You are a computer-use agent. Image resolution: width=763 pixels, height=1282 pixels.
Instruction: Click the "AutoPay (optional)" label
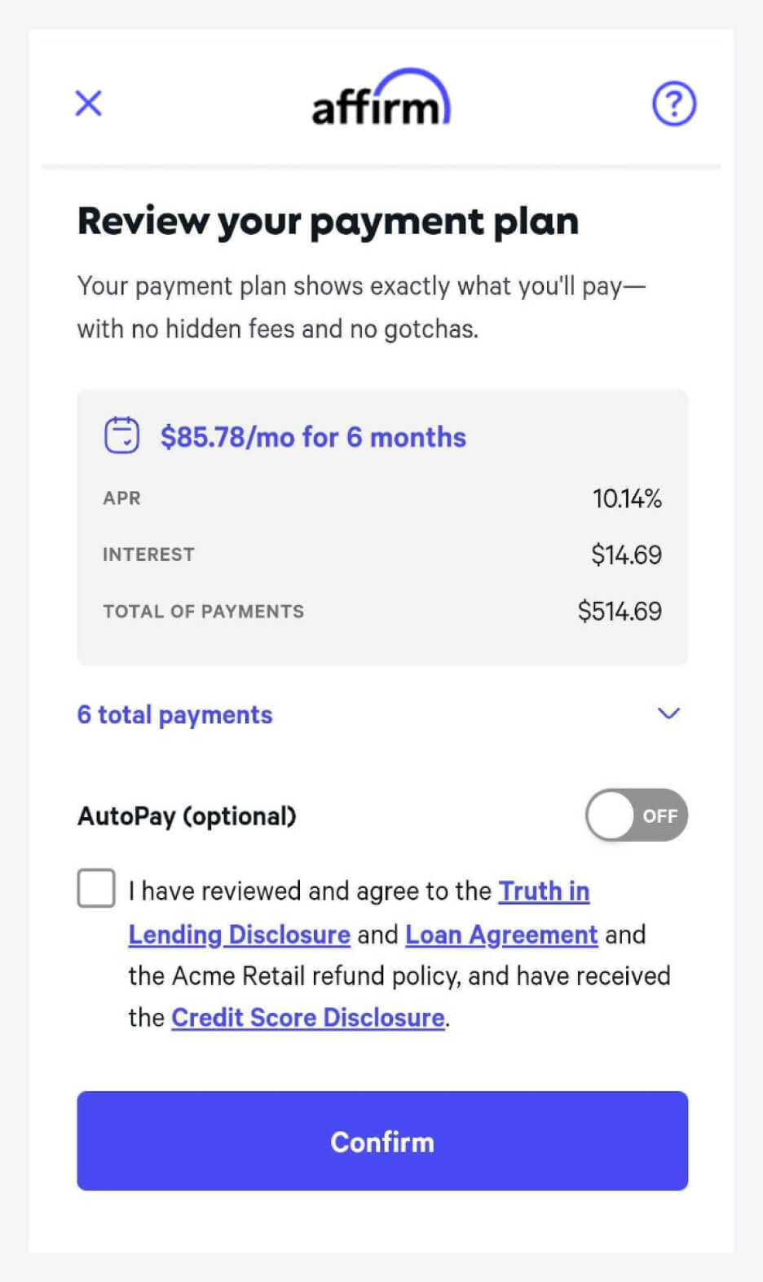[187, 816]
